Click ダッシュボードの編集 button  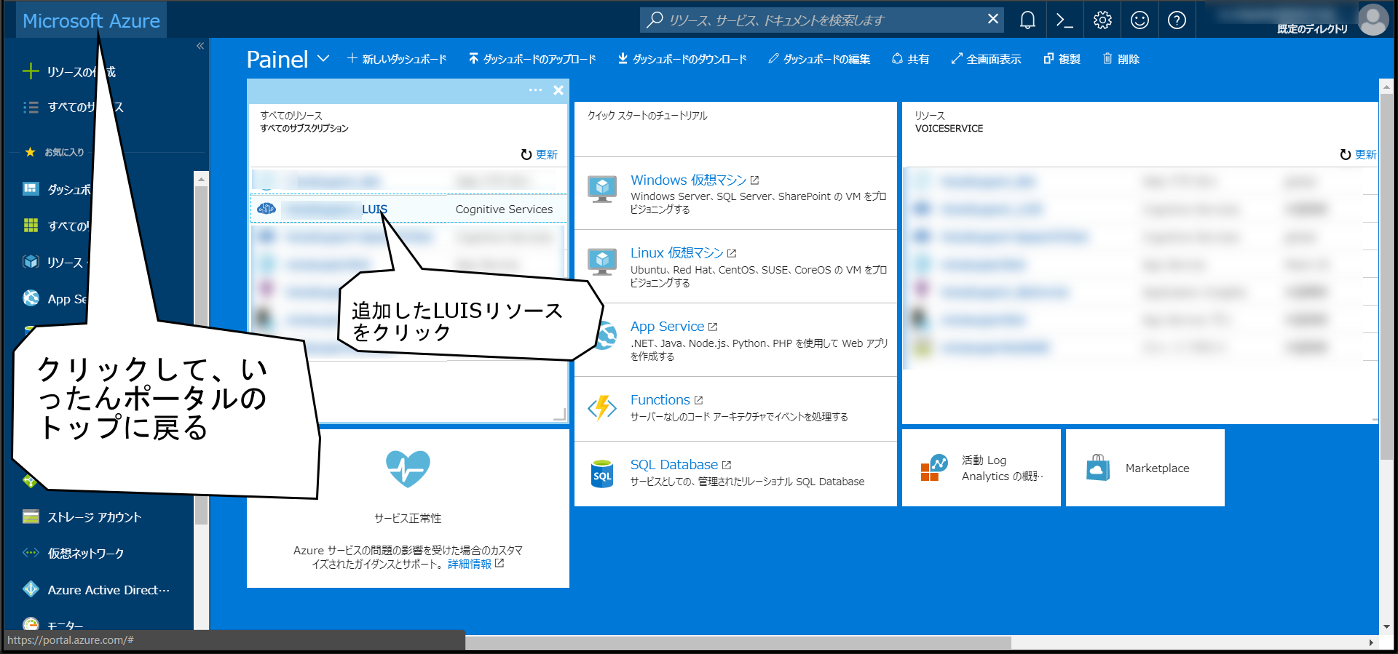pos(819,59)
